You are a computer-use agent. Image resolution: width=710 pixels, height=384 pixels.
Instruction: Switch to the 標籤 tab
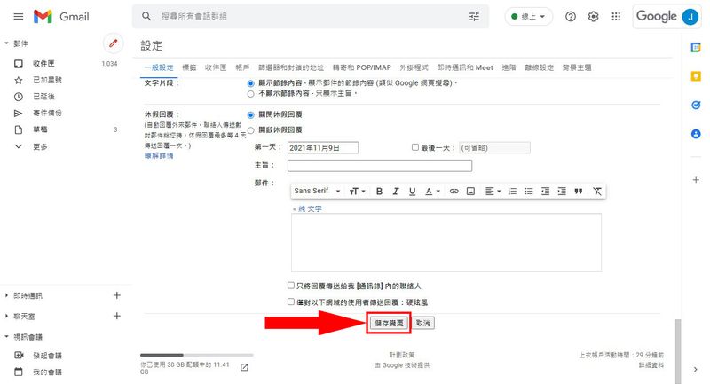[189, 67]
